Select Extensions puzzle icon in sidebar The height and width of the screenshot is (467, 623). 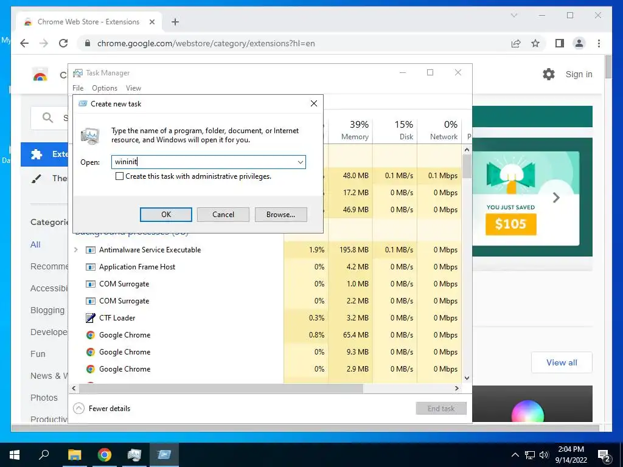(x=37, y=154)
